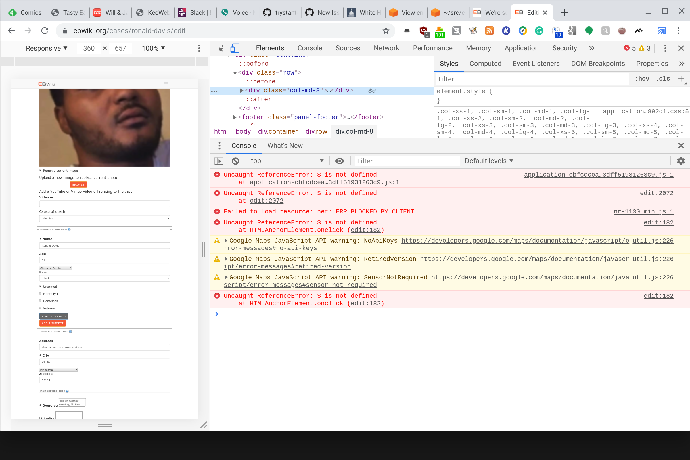Change the Cause of death dropdown
Viewport: 690px width, 460px height.
pos(104,218)
